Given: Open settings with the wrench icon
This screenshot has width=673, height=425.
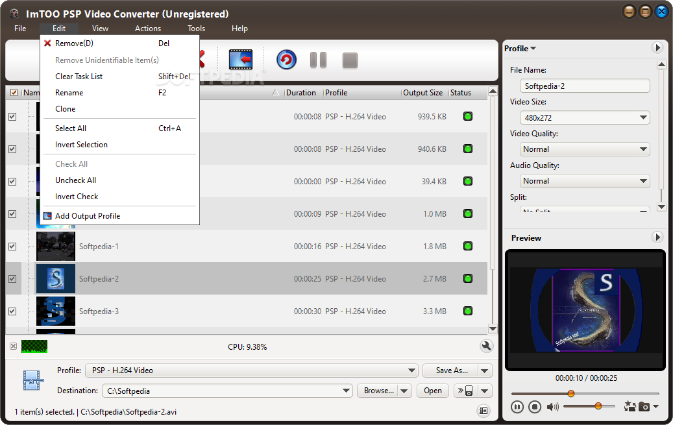Looking at the screenshot, I should (486, 346).
